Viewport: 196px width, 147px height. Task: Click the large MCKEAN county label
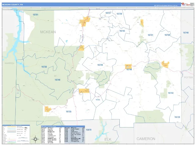[x=48, y=32]
